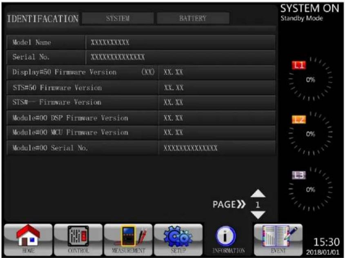Click the Model Name value XXXXXXXXXX
Viewport: 345px width, 258px height.
pyautogui.click(x=110, y=43)
